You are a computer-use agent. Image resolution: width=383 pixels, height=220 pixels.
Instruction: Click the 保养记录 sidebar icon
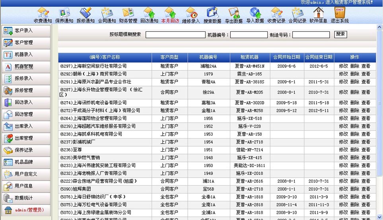8,150
